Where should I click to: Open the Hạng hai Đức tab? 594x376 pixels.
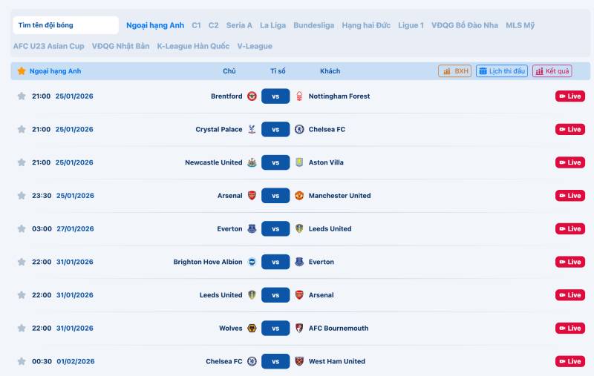tap(366, 25)
